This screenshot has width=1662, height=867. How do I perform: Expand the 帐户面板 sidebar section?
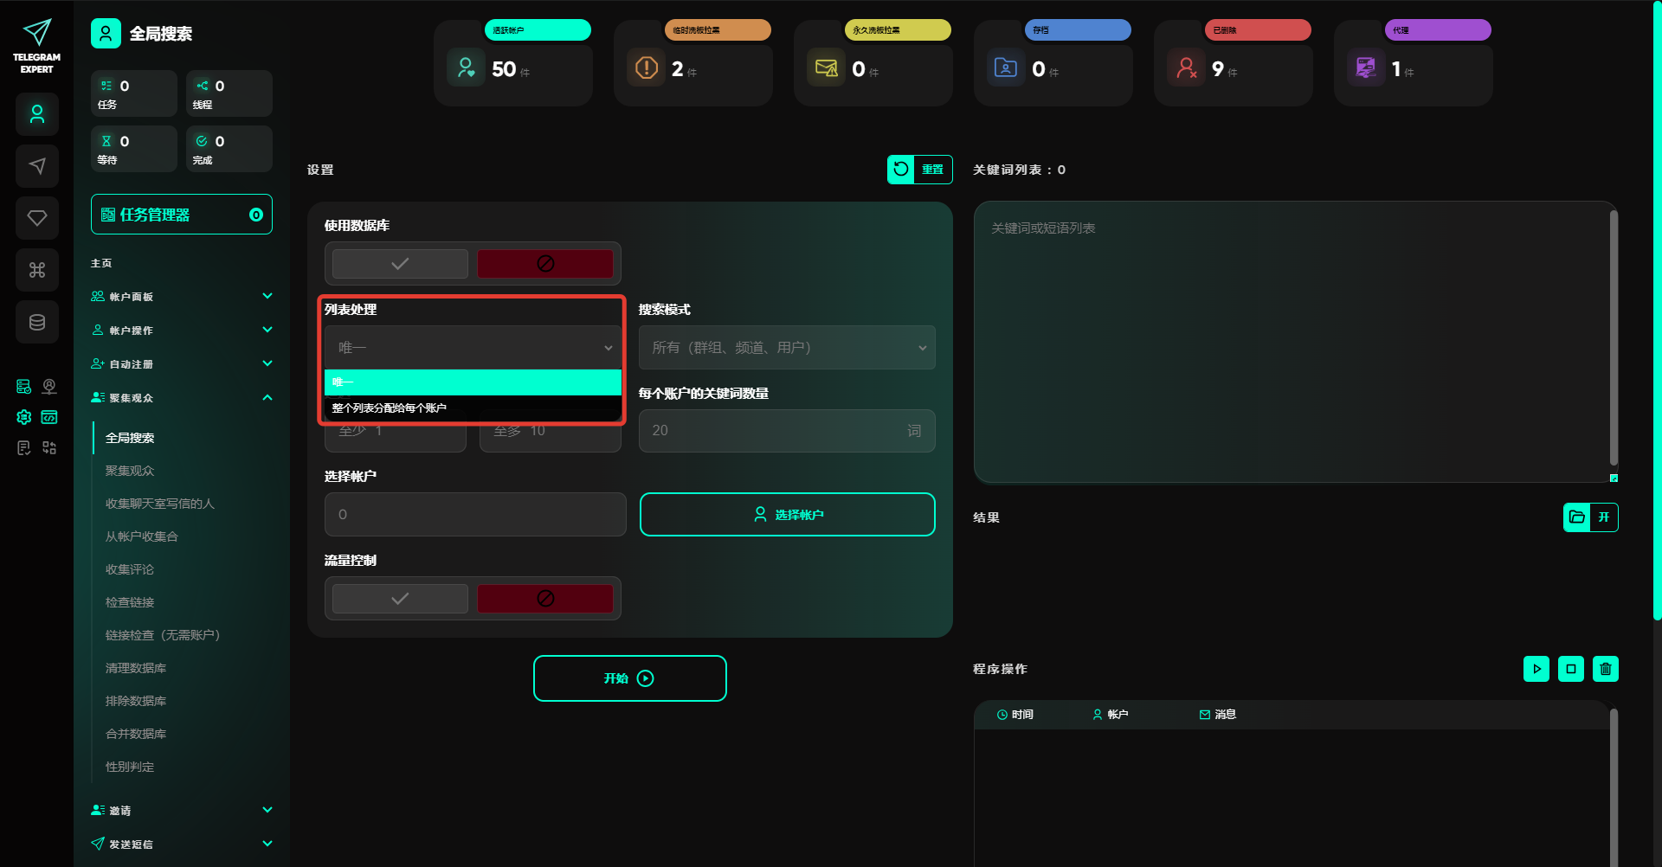click(182, 297)
